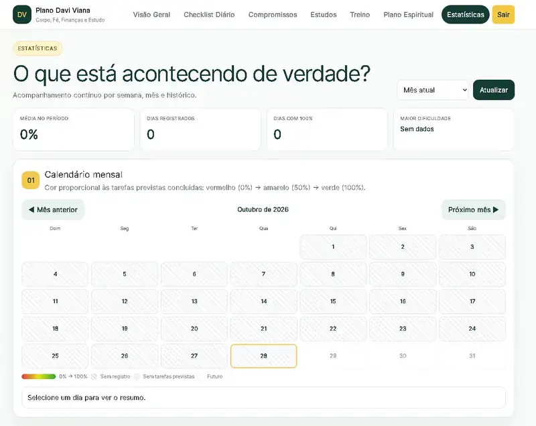Image resolution: width=536 pixels, height=426 pixels.
Task: Select the 15th on the calendar
Action: click(x=333, y=301)
